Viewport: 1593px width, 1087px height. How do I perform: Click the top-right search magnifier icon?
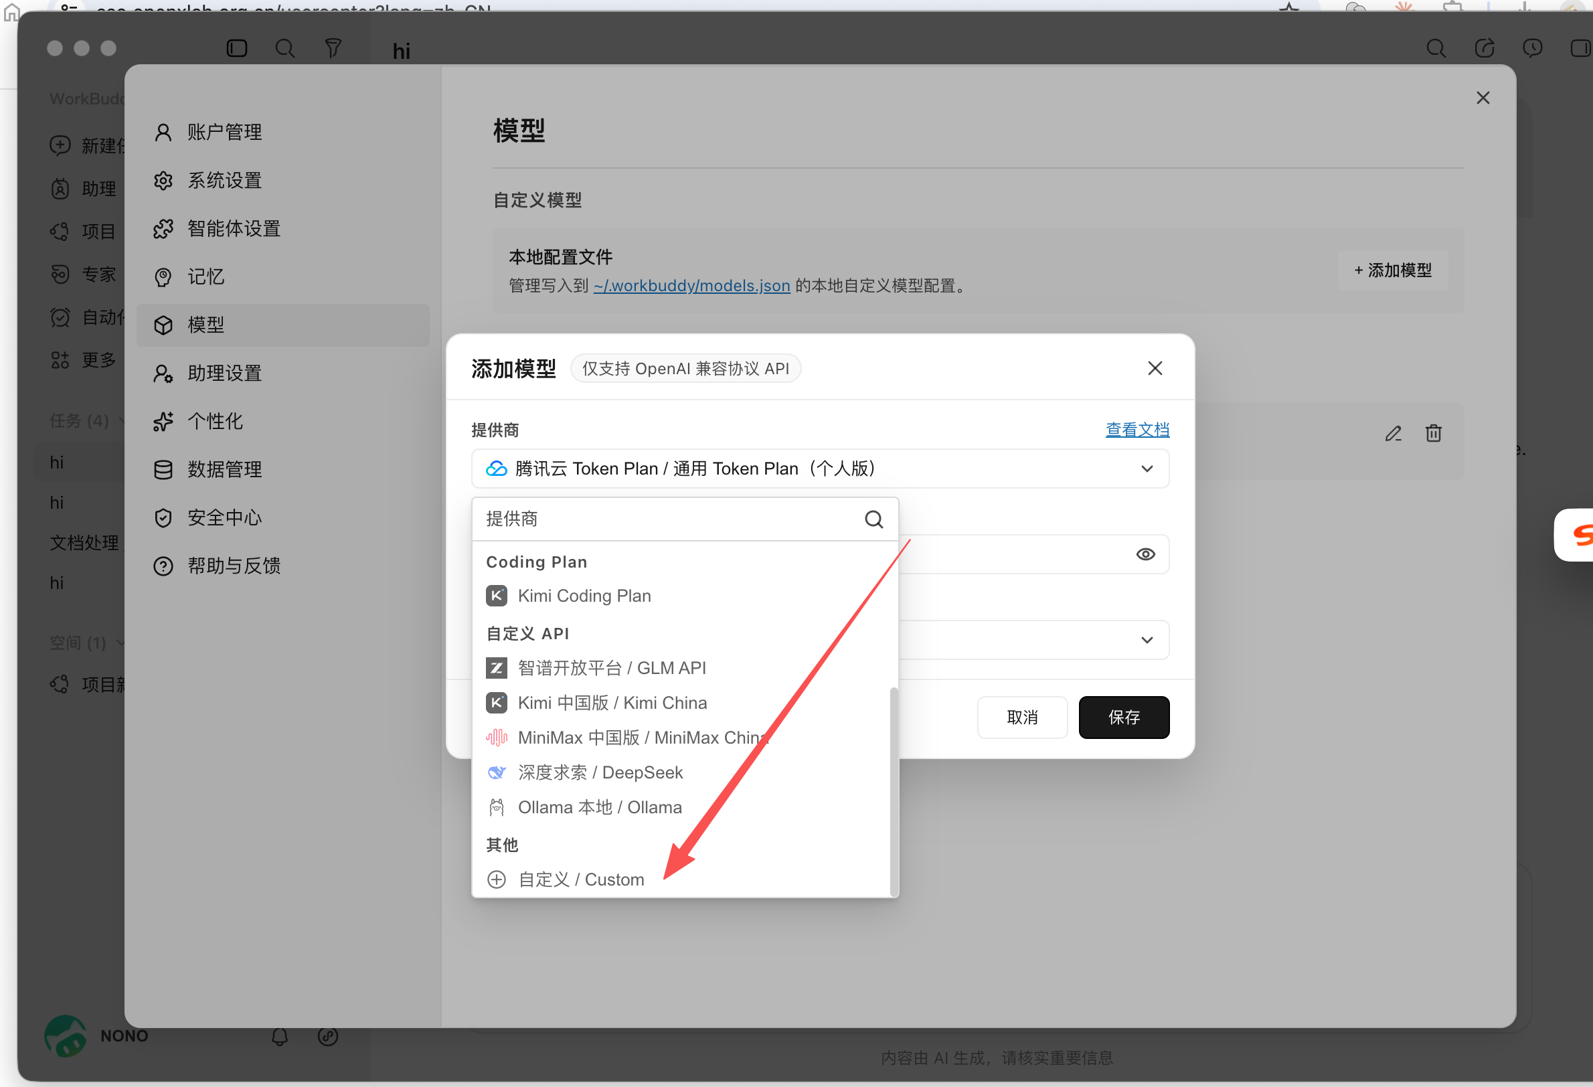1436,48
